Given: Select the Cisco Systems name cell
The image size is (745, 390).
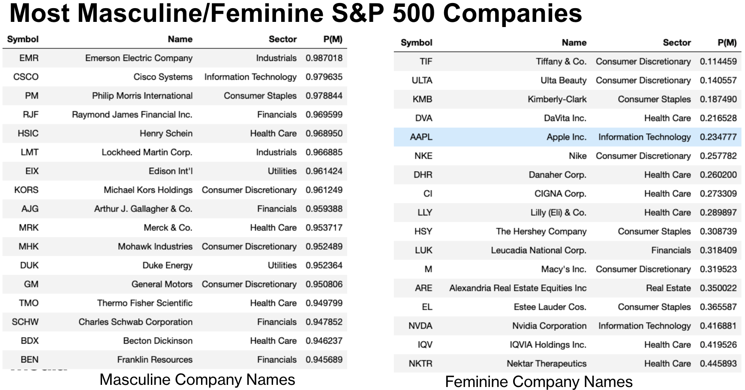Looking at the screenshot, I should [163, 77].
